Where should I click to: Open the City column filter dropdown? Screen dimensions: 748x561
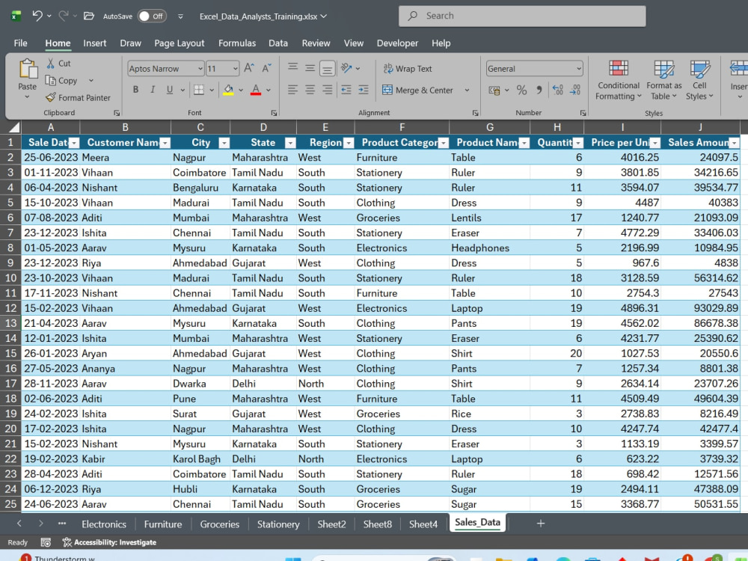click(224, 143)
